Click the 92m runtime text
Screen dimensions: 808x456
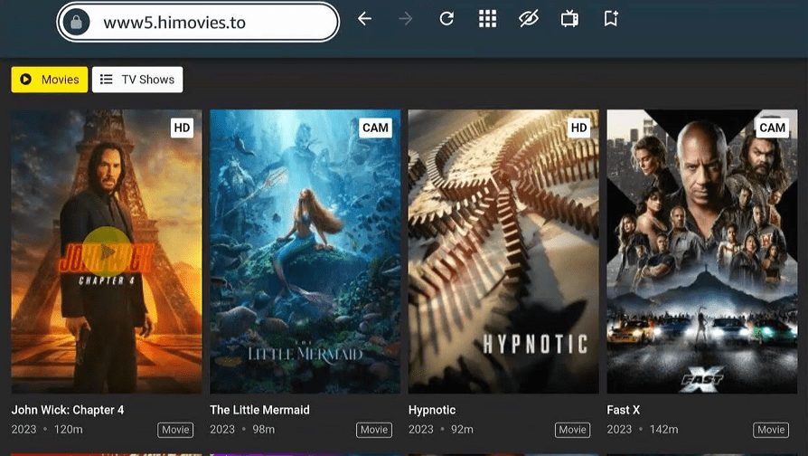(462, 429)
